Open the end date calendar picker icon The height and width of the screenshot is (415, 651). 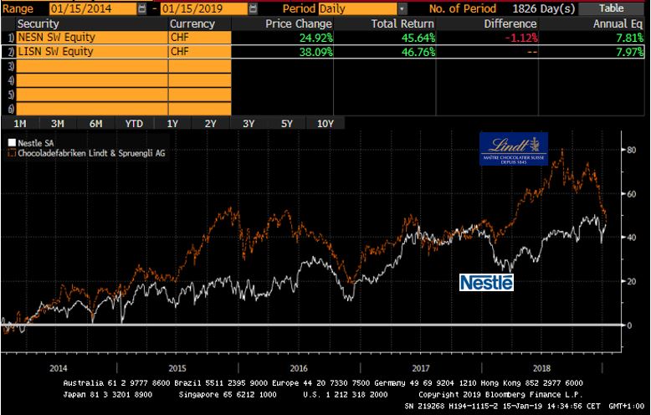click(253, 8)
